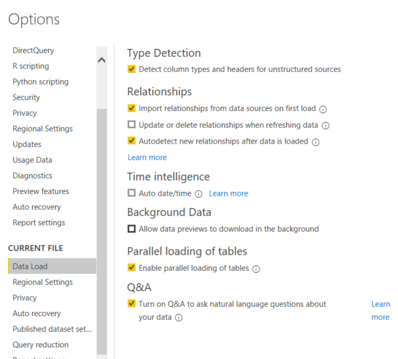This screenshot has height=359, width=398.
Task: Enable Update or delete relationships when refreshing
Action: [x=131, y=125]
